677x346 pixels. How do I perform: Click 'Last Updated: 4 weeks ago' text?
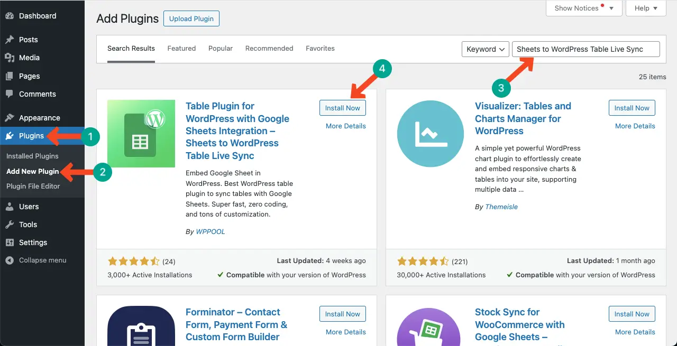321,261
